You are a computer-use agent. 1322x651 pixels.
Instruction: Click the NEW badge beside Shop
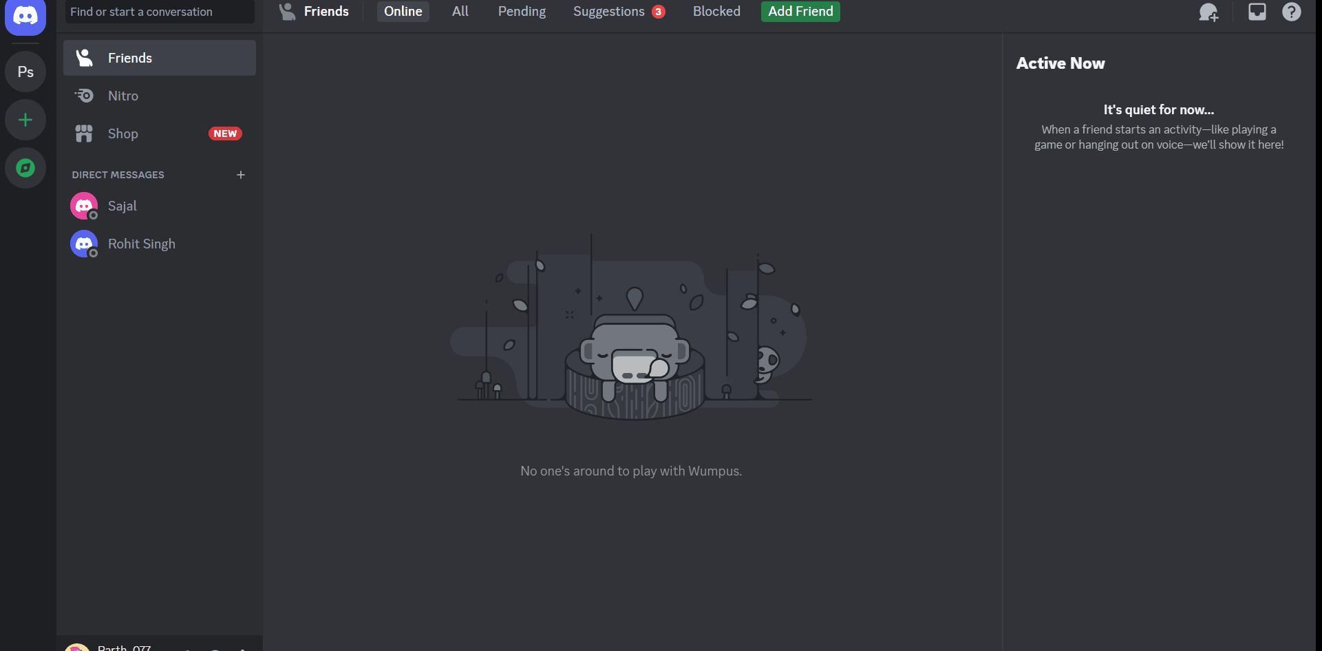click(x=225, y=134)
